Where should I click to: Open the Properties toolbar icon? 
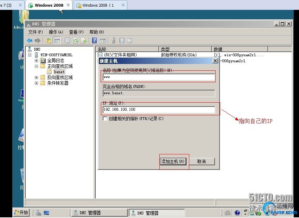click(x=67, y=40)
